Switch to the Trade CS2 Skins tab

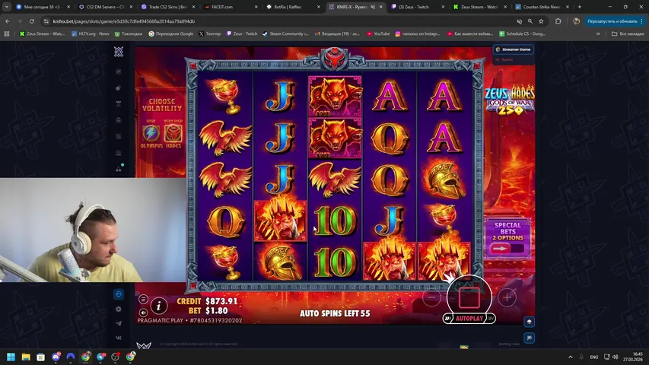[x=168, y=7]
